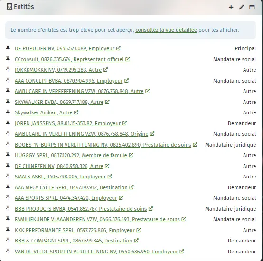Image resolution: width=263 pixels, height=261 pixels.
Task: Click the pencil edit icon in Entités header
Action: coord(241,7)
